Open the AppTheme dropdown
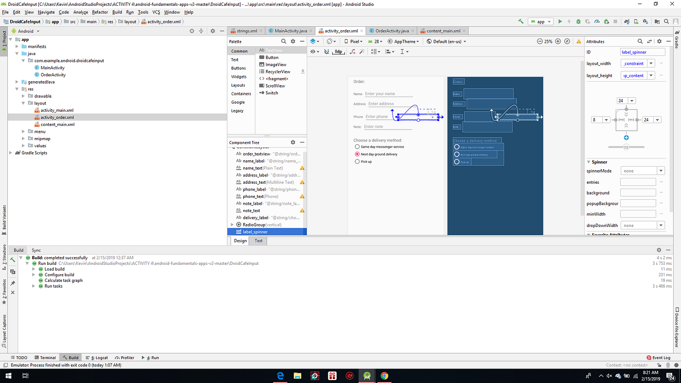The height and width of the screenshot is (383, 681). [x=404, y=41]
